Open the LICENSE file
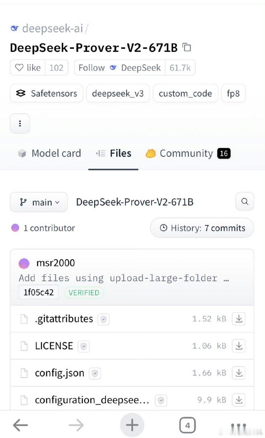This screenshot has width=265, height=438. pyautogui.click(x=54, y=346)
